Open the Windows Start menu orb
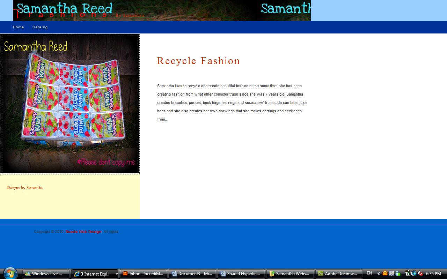The image size is (447, 279). coord(9,273)
